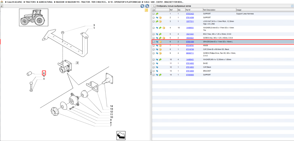Click the box icon in the 14496501 WASHER row
Viewport: 294px width, 141px height.
[163, 28]
